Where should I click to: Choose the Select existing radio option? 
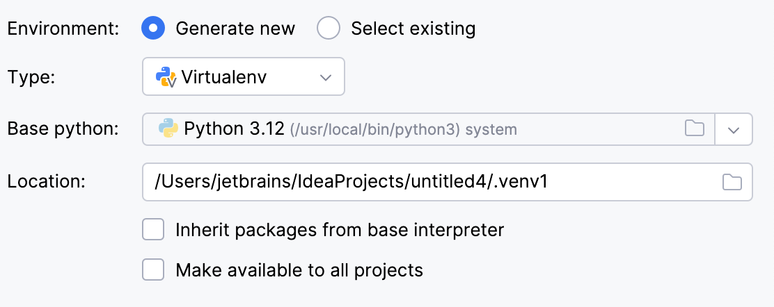point(329,28)
